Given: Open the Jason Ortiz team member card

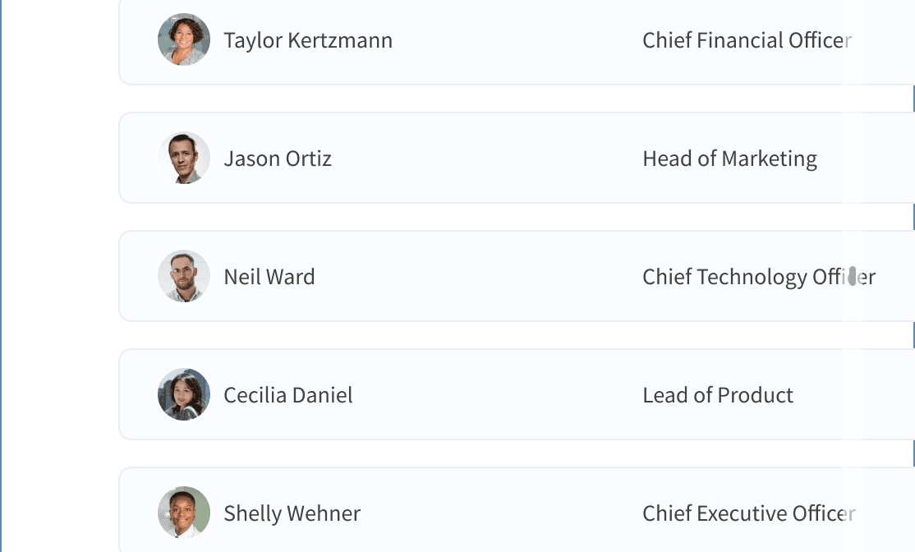Looking at the screenshot, I should point(517,159).
